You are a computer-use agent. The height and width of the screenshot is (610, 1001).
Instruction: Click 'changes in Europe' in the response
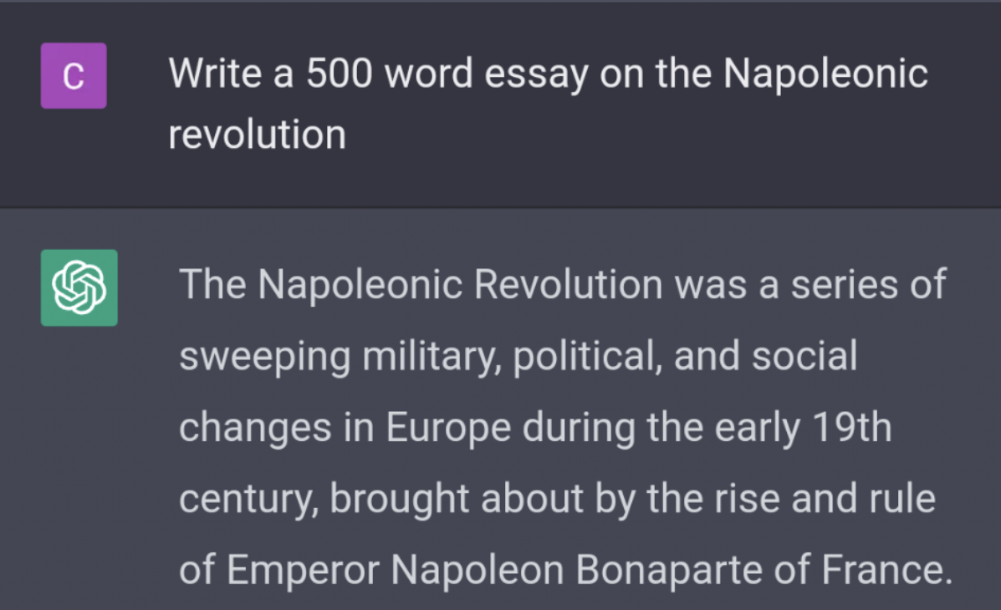pos(345,428)
